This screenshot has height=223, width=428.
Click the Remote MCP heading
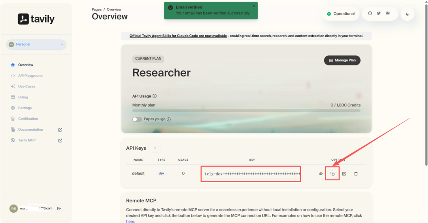tap(141, 200)
